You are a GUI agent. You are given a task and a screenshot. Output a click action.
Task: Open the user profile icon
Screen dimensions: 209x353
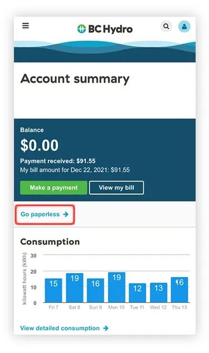(x=184, y=27)
